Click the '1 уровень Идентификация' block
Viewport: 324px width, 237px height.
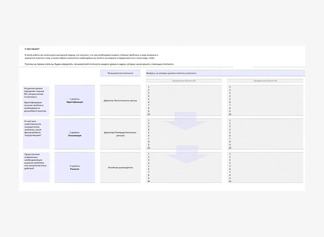click(75, 101)
